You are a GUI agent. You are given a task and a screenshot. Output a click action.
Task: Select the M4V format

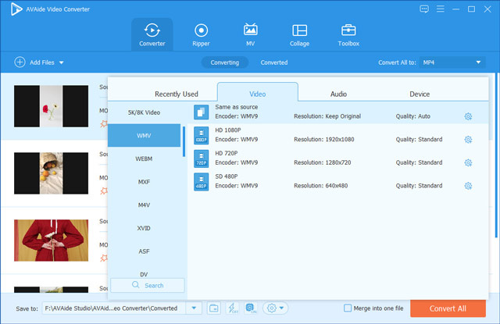(x=144, y=205)
